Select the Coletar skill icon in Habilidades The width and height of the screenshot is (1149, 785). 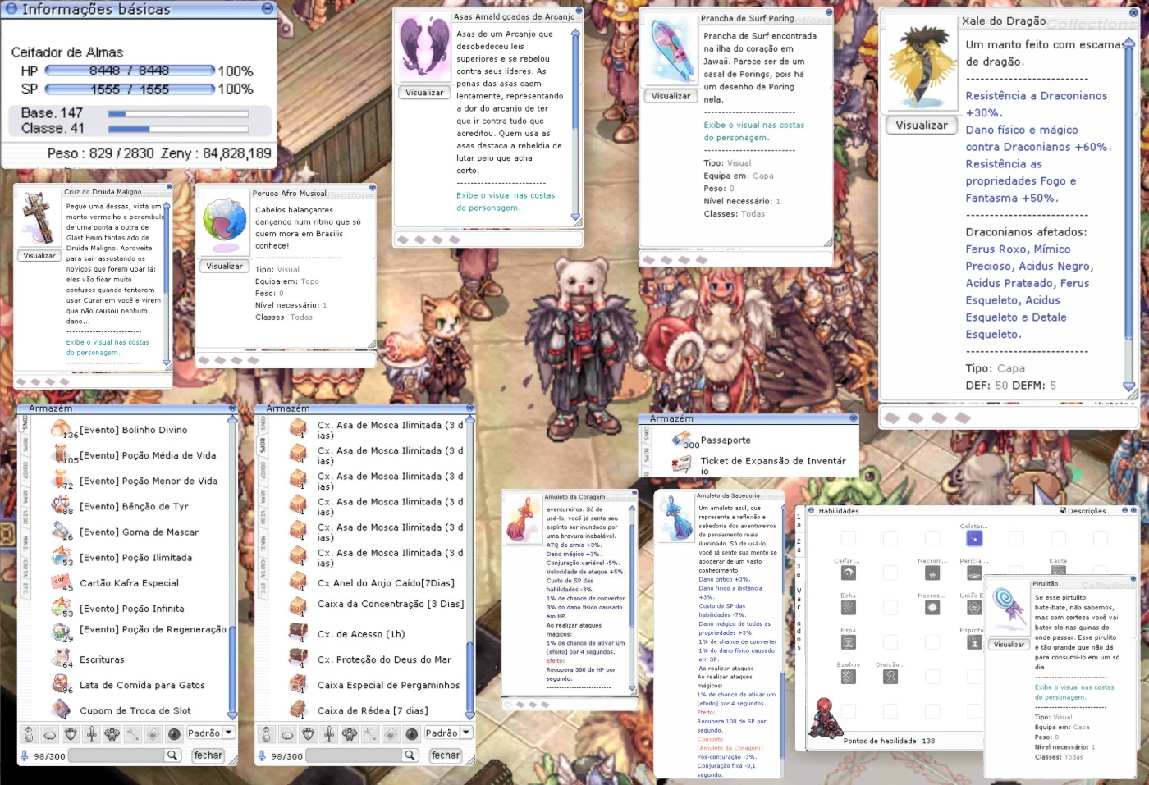click(974, 538)
